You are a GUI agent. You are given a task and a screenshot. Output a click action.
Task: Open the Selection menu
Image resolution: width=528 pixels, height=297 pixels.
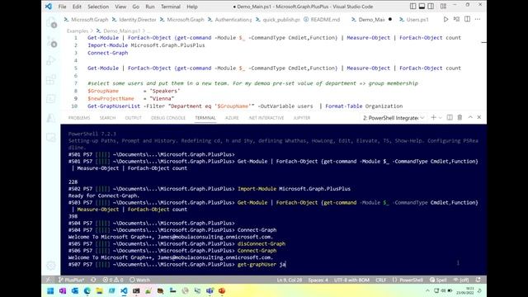coord(98,7)
